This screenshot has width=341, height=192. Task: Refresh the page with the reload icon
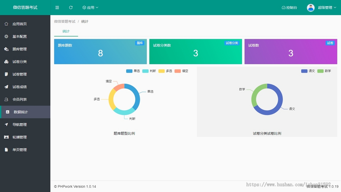pyautogui.click(x=71, y=7)
